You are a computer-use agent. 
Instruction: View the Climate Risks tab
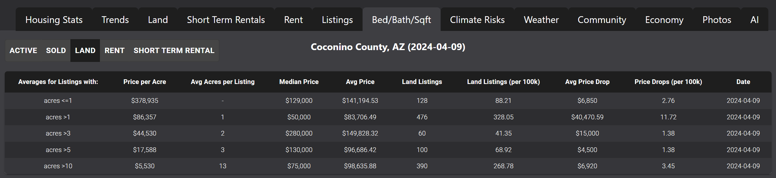[x=478, y=19]
